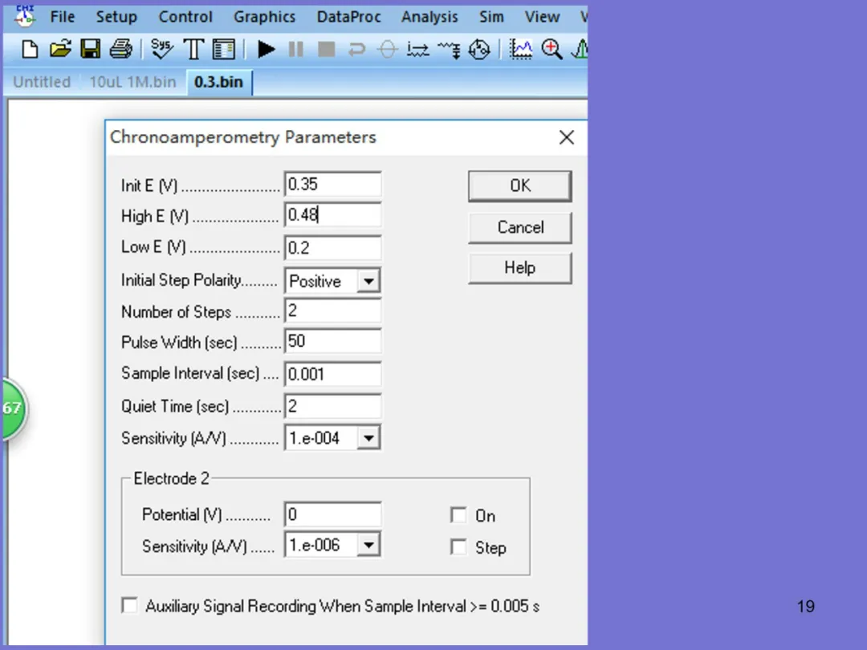
Task: Create a new file with the blank page icon
Action: pos(30,50)
